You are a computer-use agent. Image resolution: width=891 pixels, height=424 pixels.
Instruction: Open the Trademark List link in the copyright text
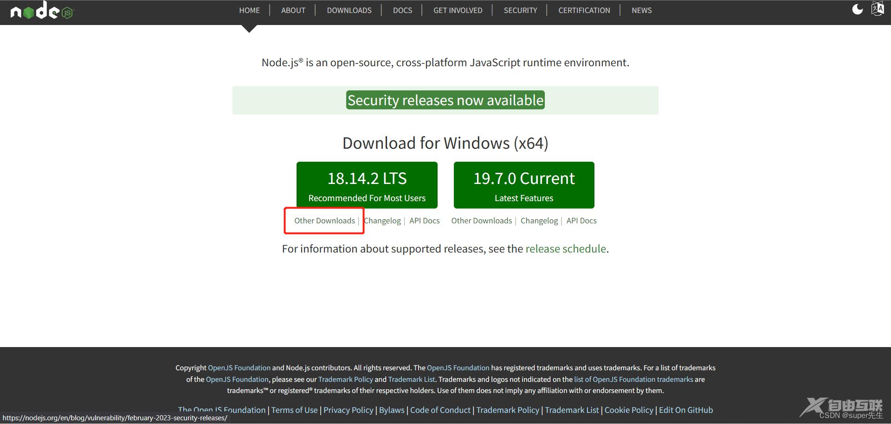pyautogui.click(x=412, y=379)
